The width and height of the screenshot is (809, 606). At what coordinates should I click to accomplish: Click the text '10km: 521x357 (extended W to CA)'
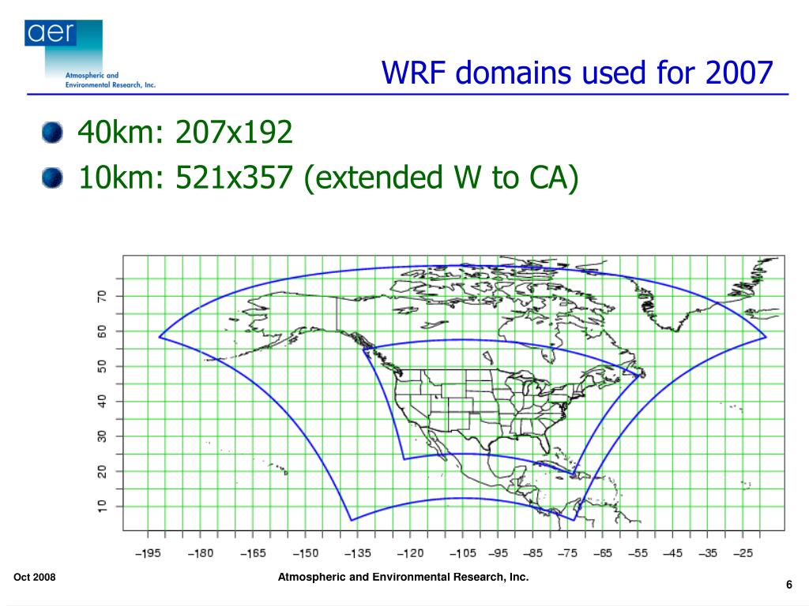328,178
